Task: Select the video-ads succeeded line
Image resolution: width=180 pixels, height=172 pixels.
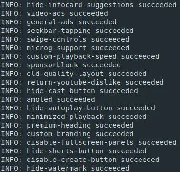Action: pyautogui.click(x=54, y=13)
